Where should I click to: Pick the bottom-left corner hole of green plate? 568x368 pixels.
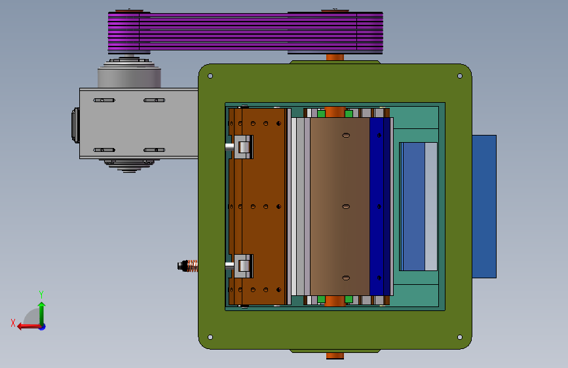210,337
